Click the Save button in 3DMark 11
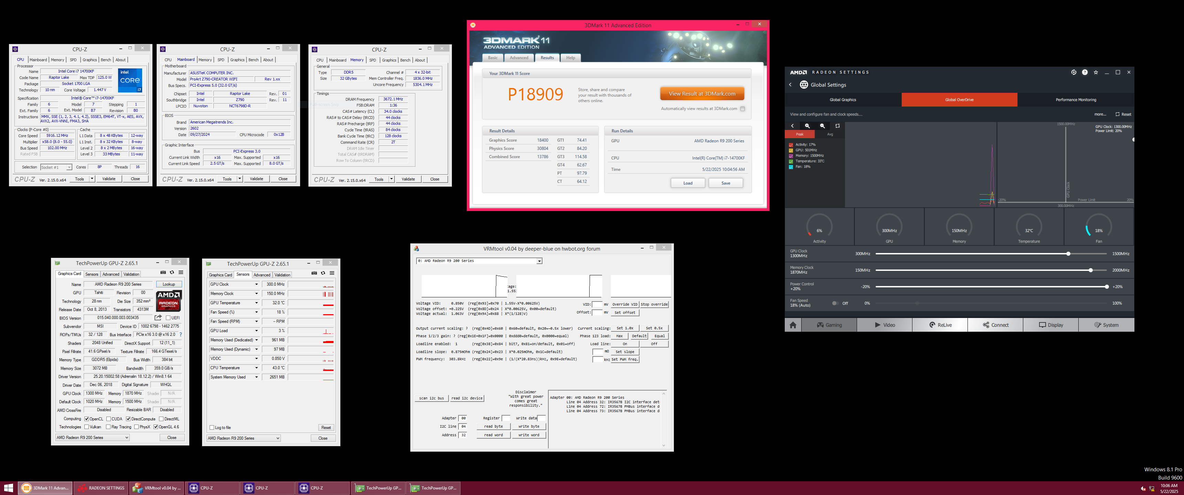This screenshot has height=495, width=1184. coord(725,183)
